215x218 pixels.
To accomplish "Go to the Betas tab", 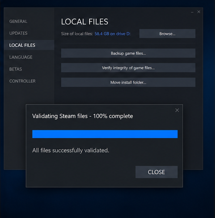I will (16, 69).
